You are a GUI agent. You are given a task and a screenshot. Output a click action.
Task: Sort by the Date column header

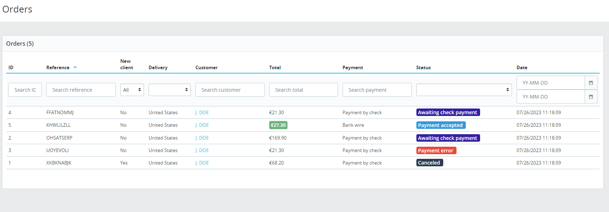[522, 67]
